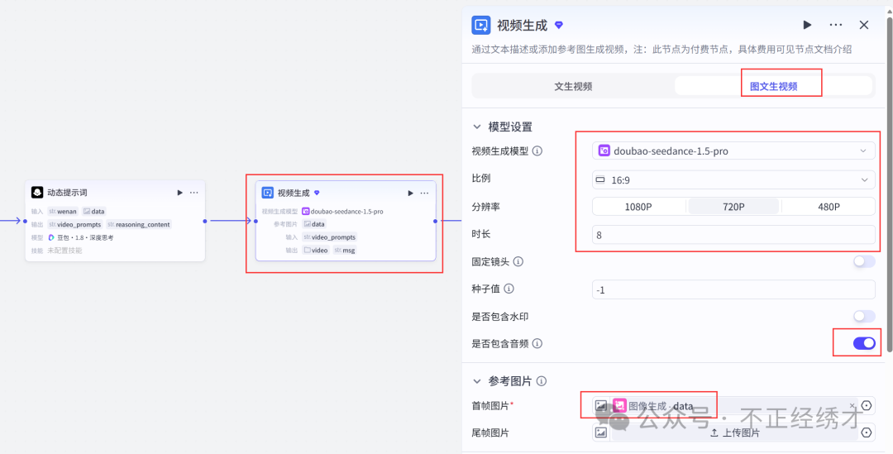
Task: Click the input port of 动态提示词 node
Action: click(25, 221)
